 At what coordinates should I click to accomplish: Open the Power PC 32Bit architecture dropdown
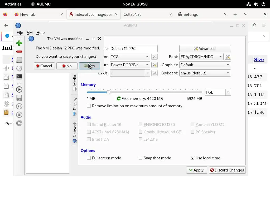tap(130, 65)
